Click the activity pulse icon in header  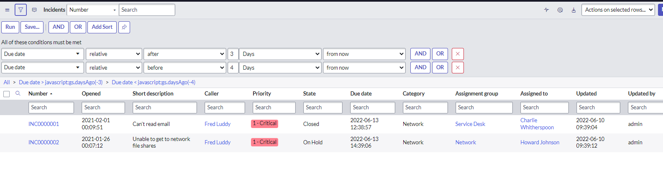[x=546, y=10]
